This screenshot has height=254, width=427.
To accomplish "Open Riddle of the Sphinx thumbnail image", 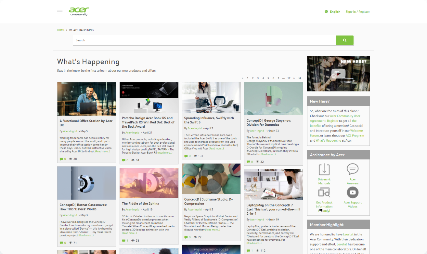I will pos(149,183).
